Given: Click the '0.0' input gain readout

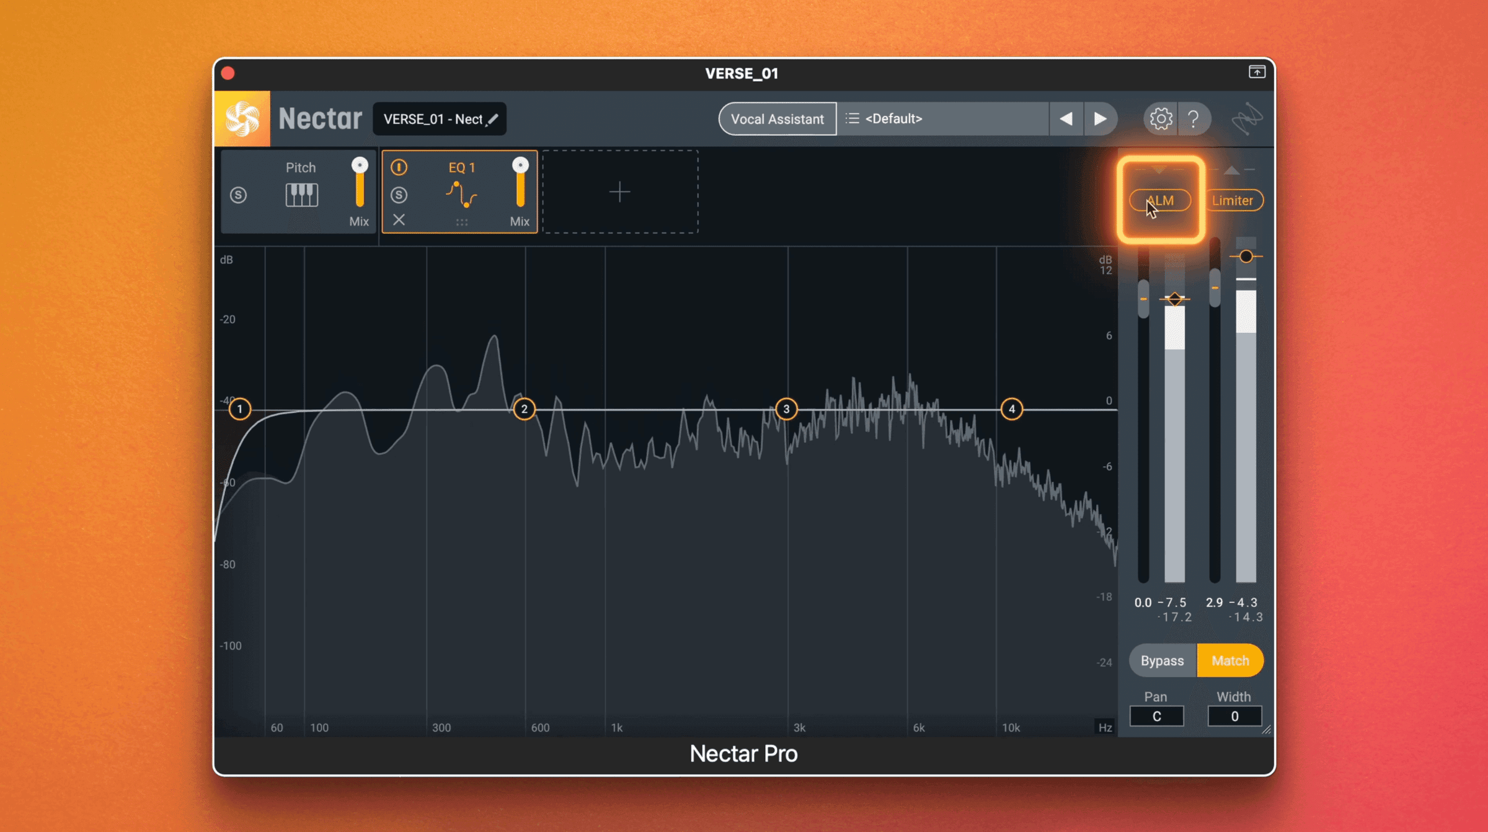Looking at the screenshot, I should tap(1143, 603).
